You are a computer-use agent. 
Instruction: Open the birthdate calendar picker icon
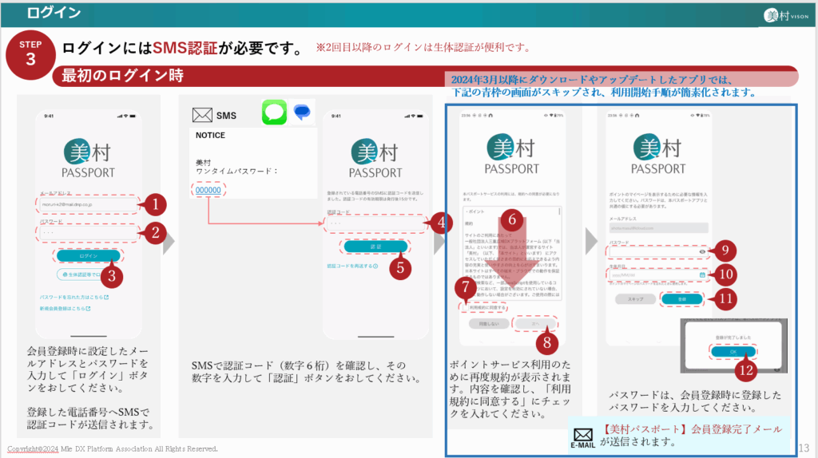(x=701, y=274)
